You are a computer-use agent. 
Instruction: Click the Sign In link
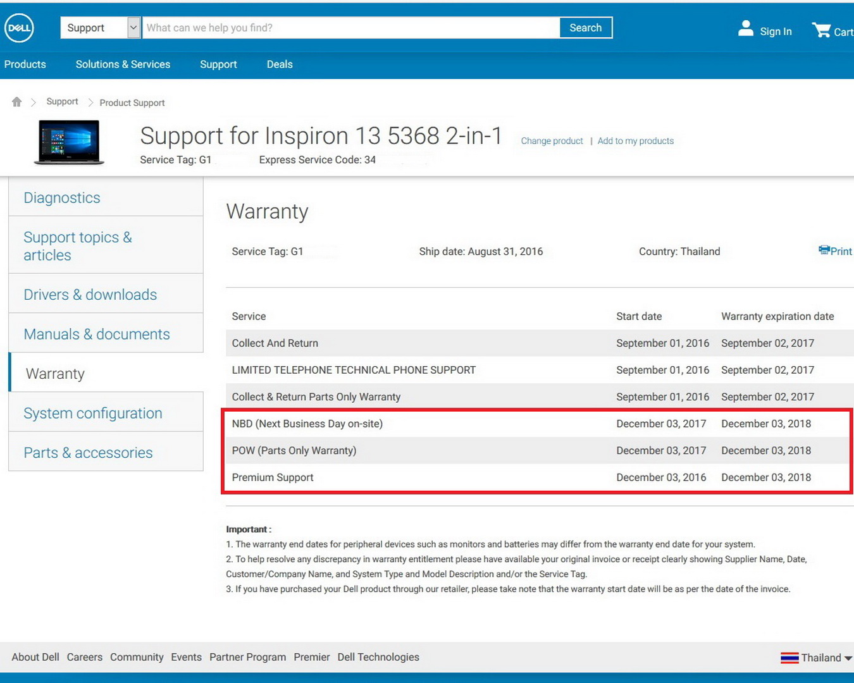(x=776, y=32)
